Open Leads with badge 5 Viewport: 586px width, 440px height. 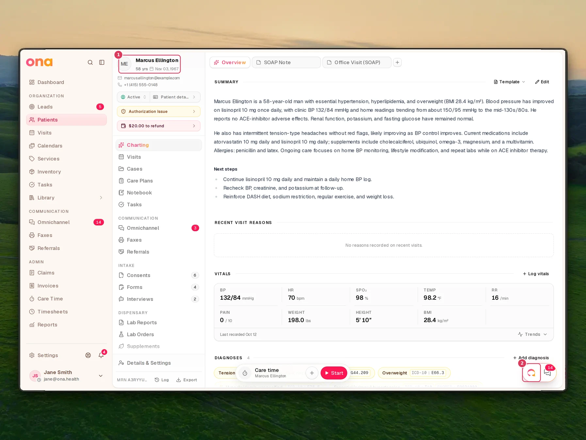(66, 107)
